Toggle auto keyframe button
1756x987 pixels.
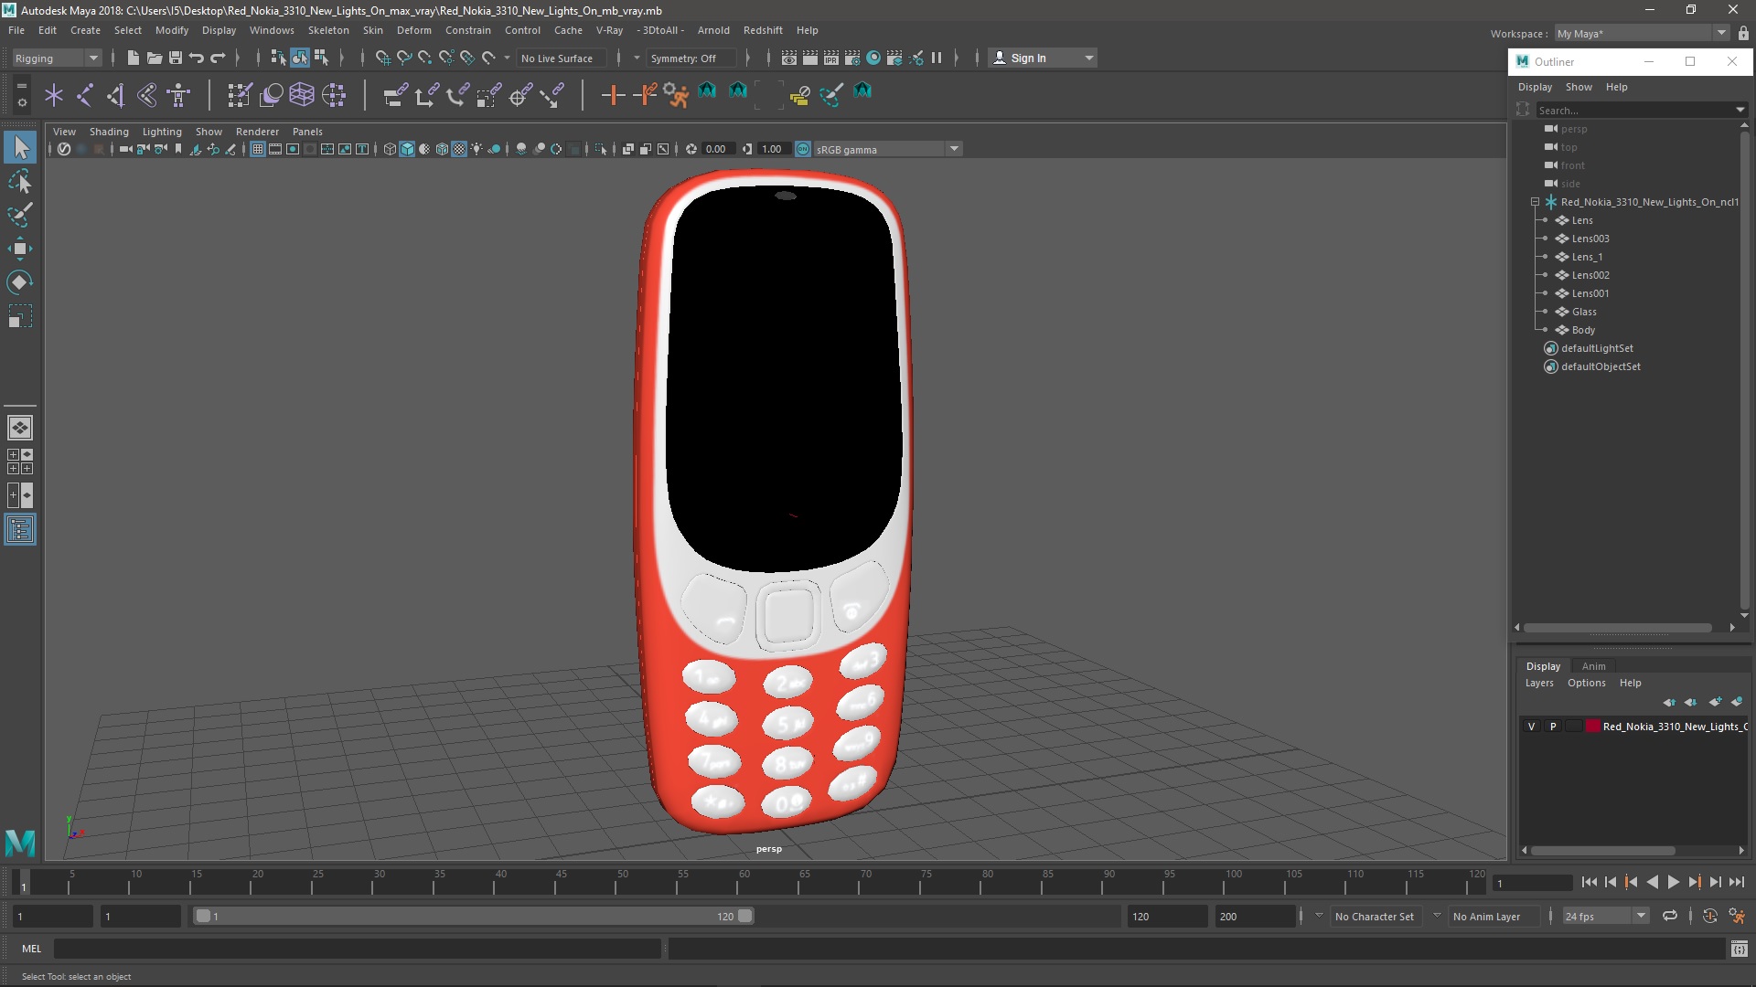point(1709,916)
